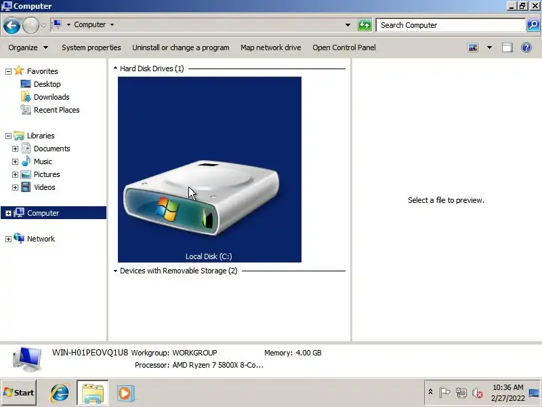Click the AMD Ryzen processor text
This screenshot has width=542, height=407.
coord(217,365)
